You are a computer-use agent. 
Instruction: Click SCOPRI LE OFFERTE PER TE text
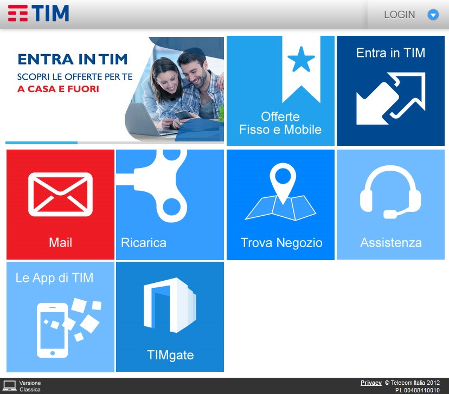[x=75, y=76]
